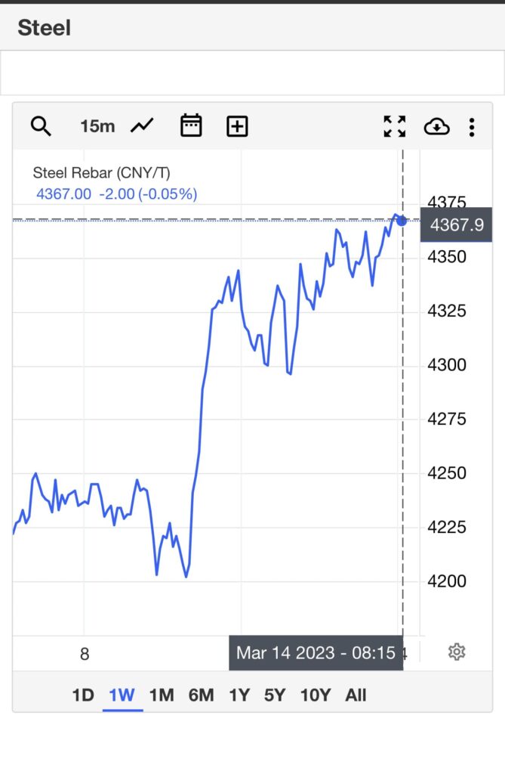
Task: Open the three-dot more options menu
Action: click(x=472, y=126)
